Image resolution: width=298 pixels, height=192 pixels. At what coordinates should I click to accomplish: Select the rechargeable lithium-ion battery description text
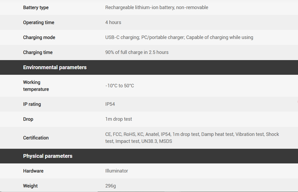click(x=156, y=7)
